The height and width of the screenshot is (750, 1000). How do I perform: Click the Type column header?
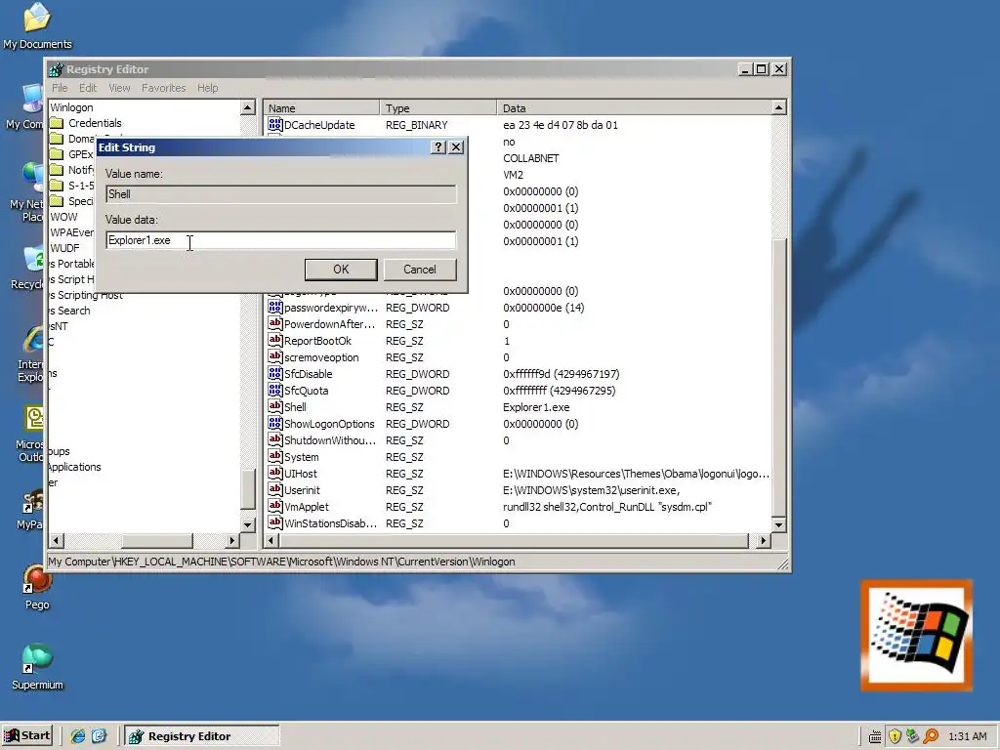point(438,107)
